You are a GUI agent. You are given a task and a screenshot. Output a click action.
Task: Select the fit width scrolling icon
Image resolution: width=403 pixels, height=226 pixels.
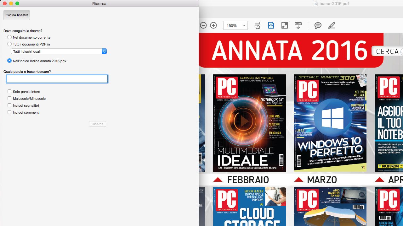[x=258, y=25]
